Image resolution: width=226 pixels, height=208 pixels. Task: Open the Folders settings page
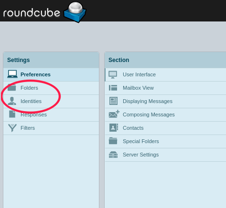click(x=51, y=88)
